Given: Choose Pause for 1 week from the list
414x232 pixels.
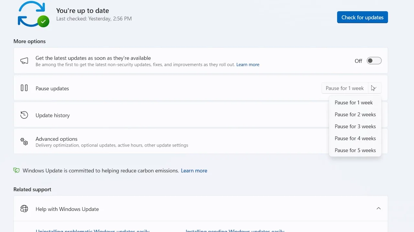Looking at the screenshot, I should pos(354,102).
